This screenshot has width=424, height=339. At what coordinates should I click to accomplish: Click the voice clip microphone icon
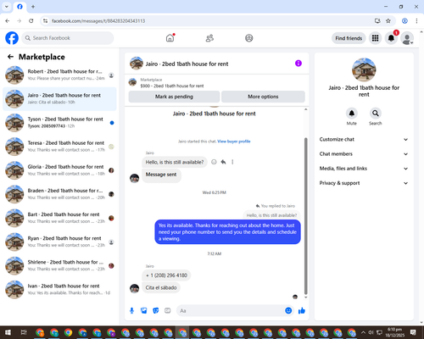coord(131,311)
